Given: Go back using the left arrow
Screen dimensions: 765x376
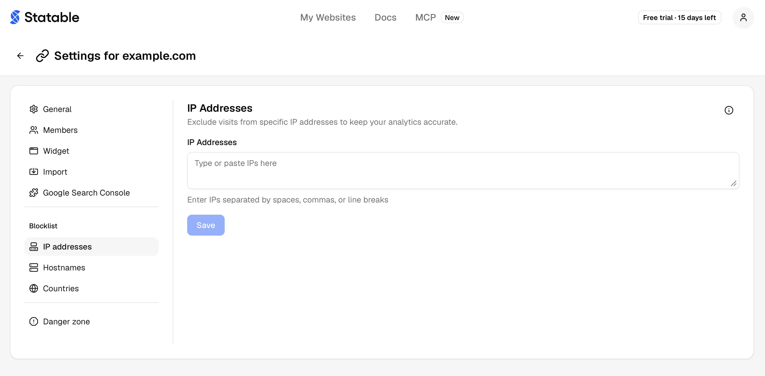Looking at the screenshot, I should 20,56.
